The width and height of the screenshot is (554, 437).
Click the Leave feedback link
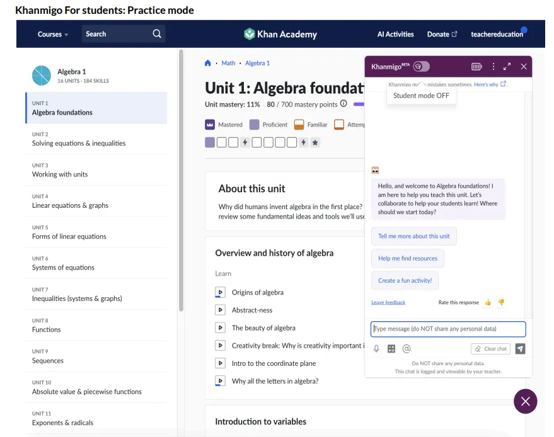[x=388, y=302]
